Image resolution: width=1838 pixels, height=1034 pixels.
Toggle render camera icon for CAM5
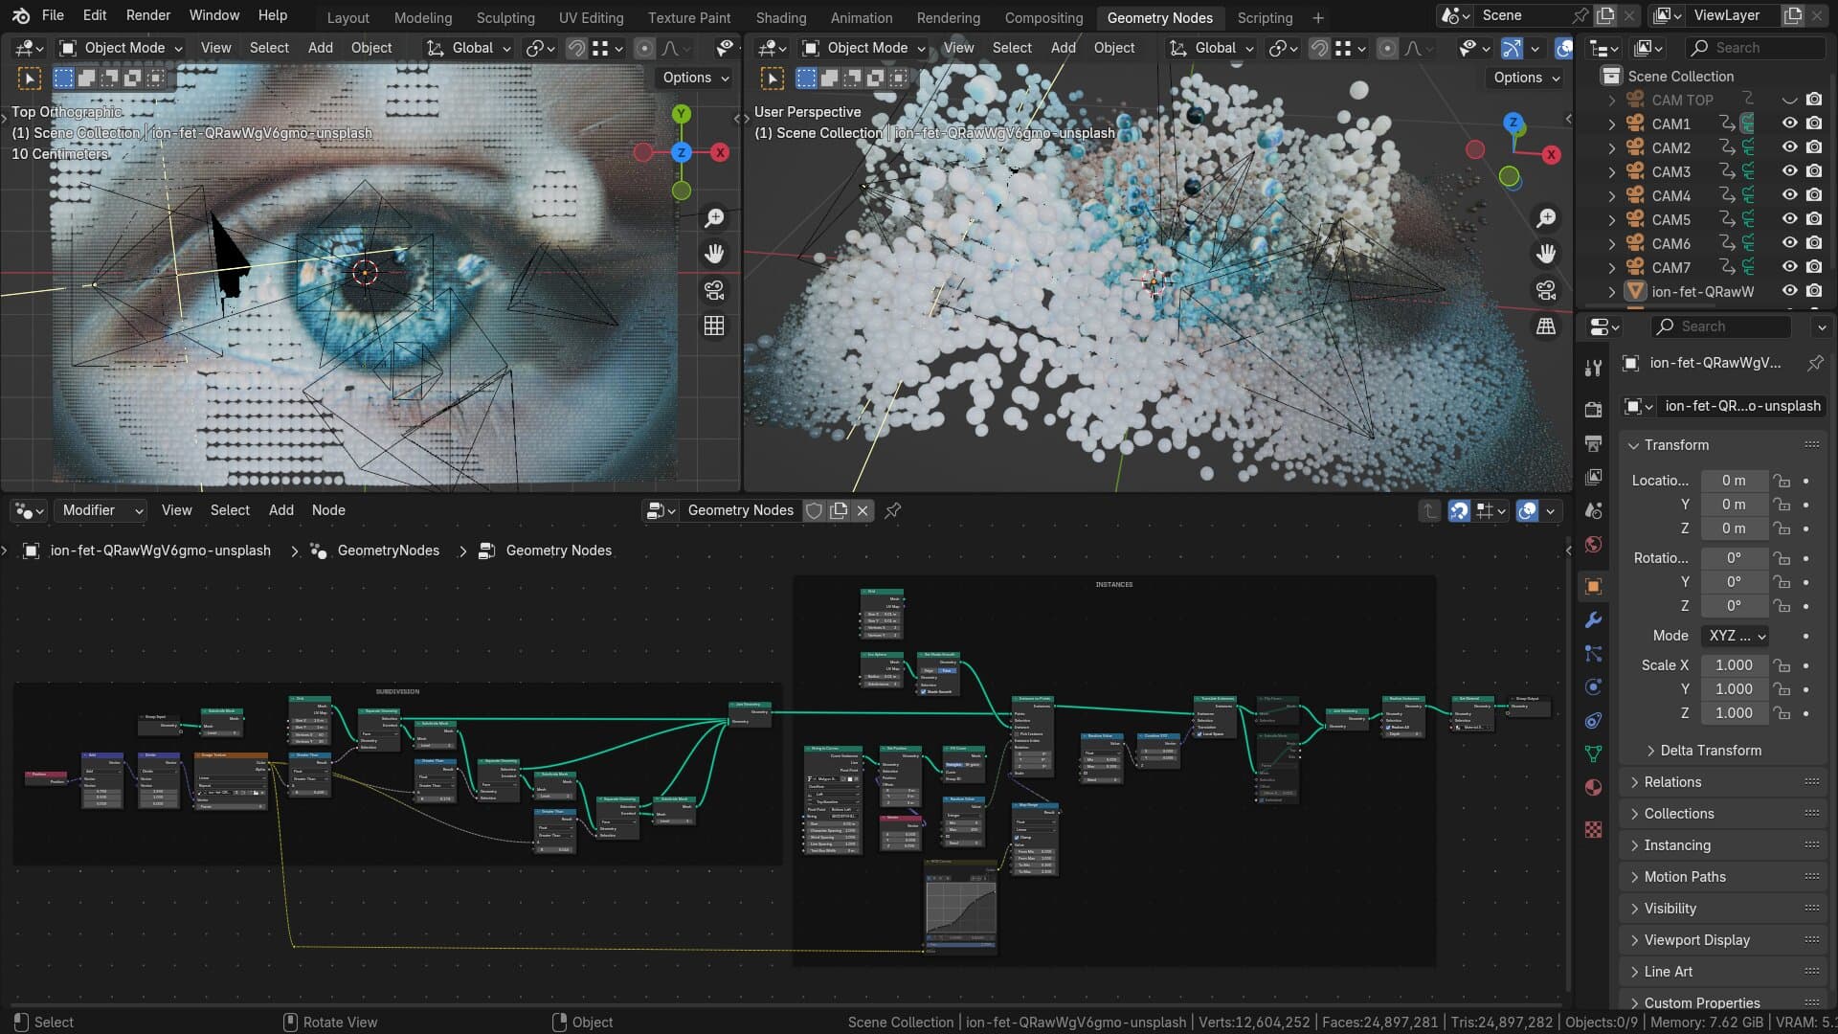[1814, 219]
